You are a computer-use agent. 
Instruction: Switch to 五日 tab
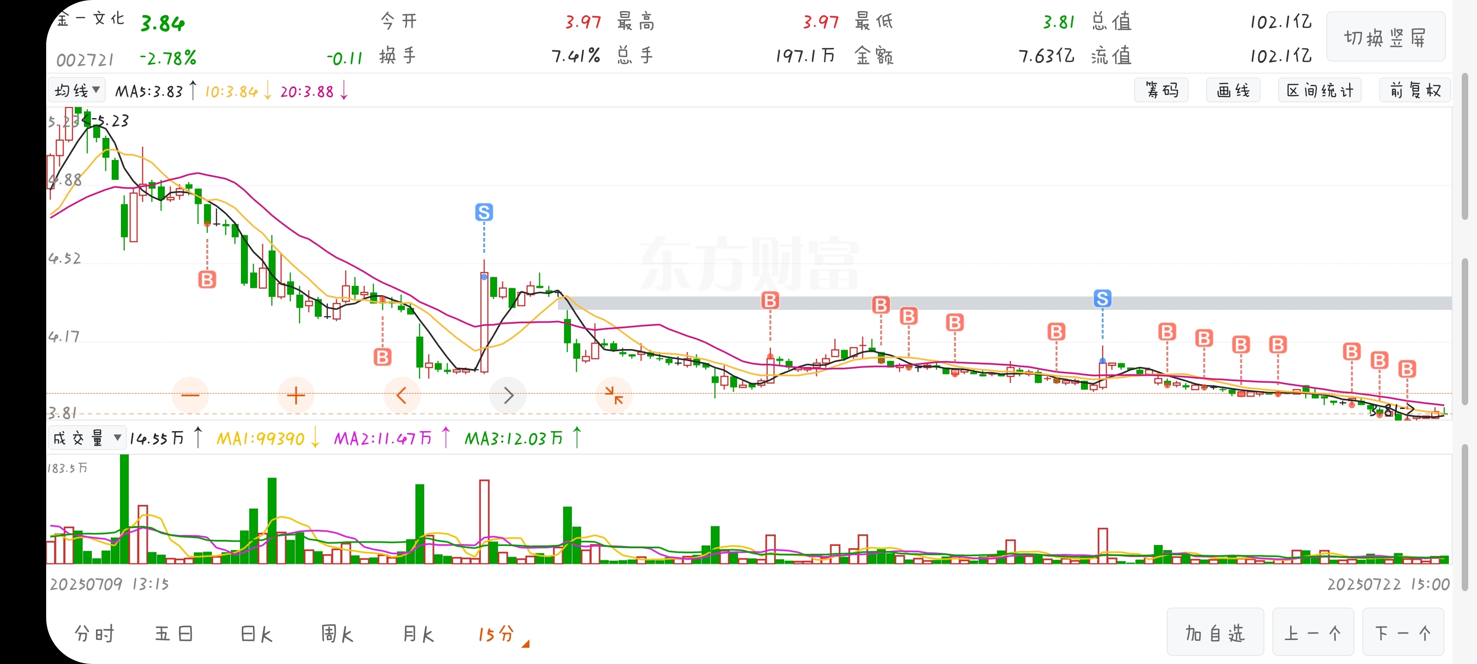pyautogui.click(x=174, y=634)
